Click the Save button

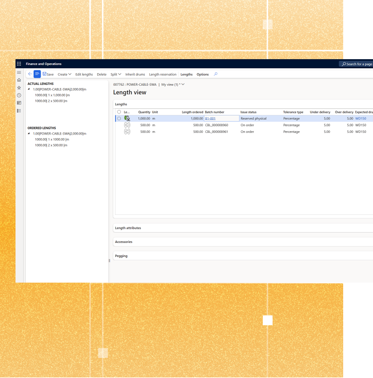(x=48, y=74)
